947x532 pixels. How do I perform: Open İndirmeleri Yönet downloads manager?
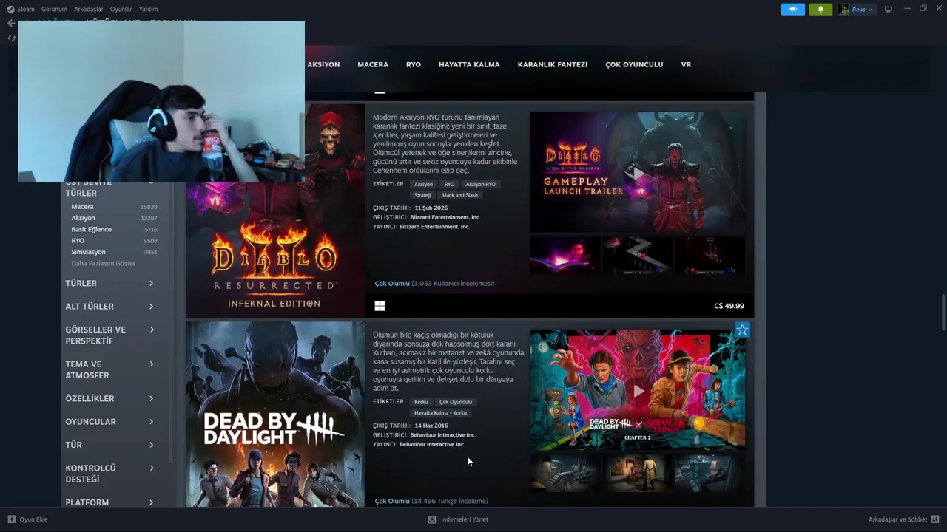458,519
